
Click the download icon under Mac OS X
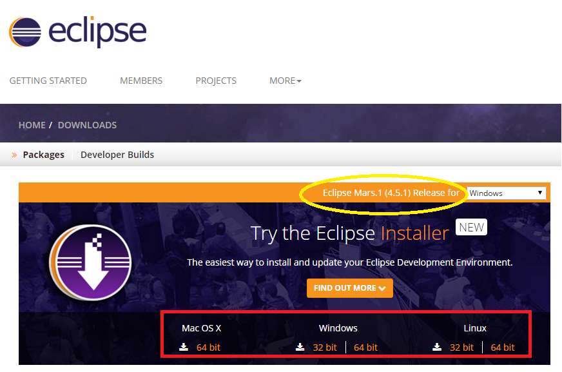click(184, 347)
